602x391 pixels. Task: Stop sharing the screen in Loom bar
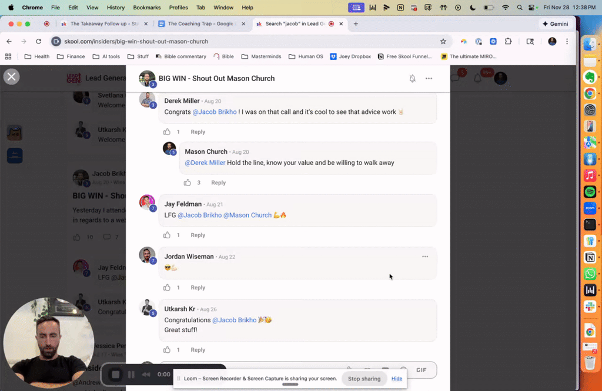click(364, 379)
